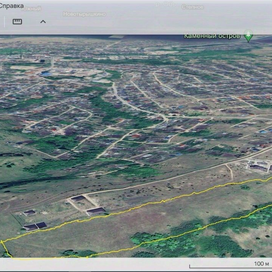
Task: Click the L-shaped dark building at bottom left
Action: (35, 226)
